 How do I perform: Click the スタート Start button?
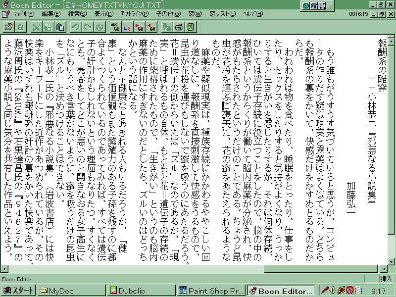[x=18, y=291]
